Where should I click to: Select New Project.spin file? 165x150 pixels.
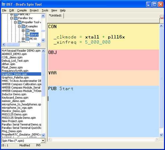click(13, 121)
